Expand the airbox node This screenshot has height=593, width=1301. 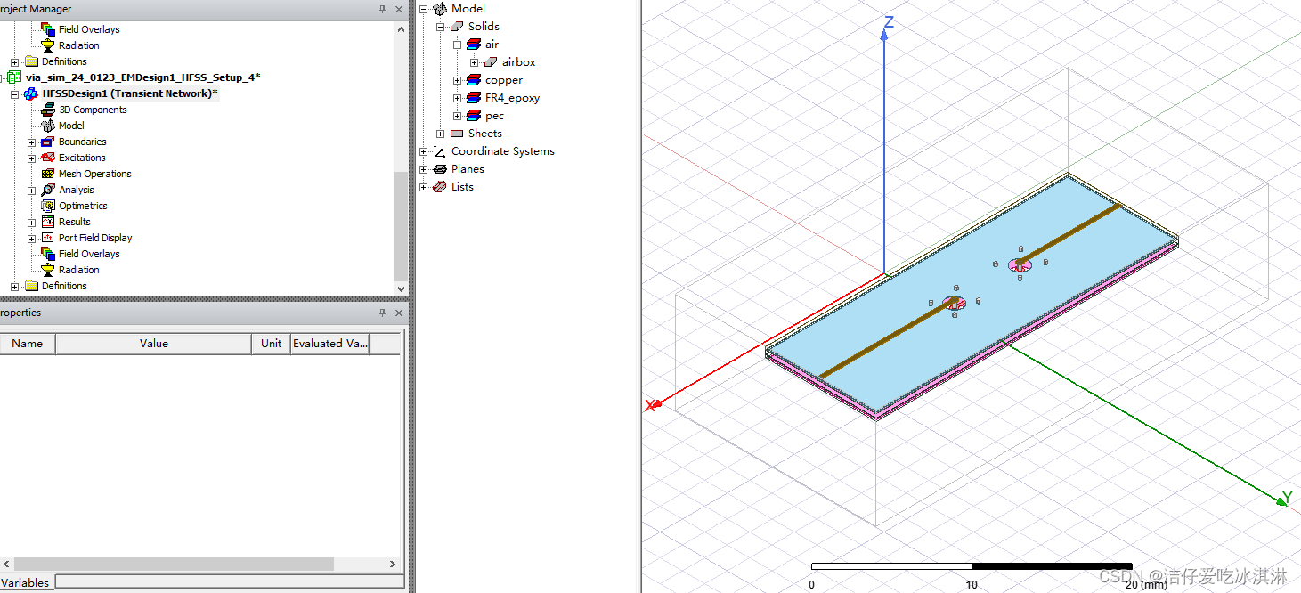[x=474, y=62]
